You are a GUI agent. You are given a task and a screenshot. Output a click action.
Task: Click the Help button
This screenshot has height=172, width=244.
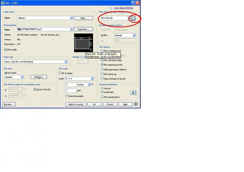125,104
